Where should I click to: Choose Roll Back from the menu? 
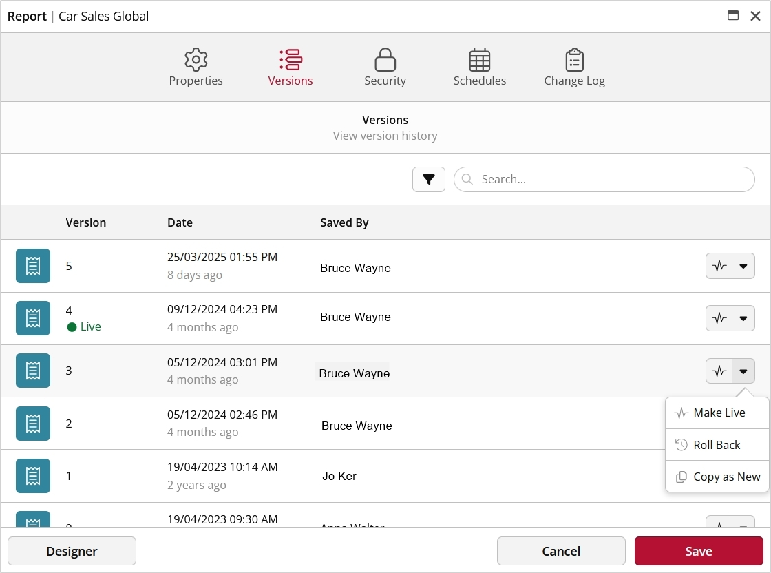pyautogui.click(x=717, y=445)
